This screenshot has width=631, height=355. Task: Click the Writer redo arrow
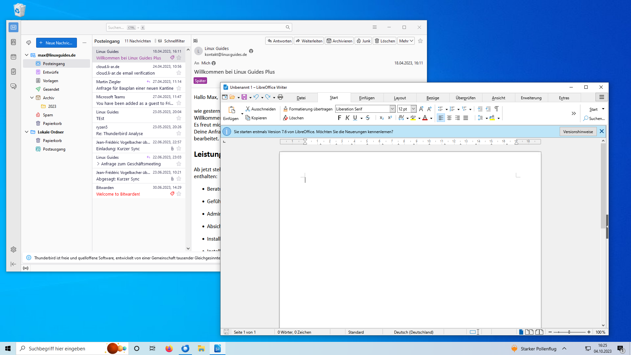pyautogui.click(x=268, y=97)
